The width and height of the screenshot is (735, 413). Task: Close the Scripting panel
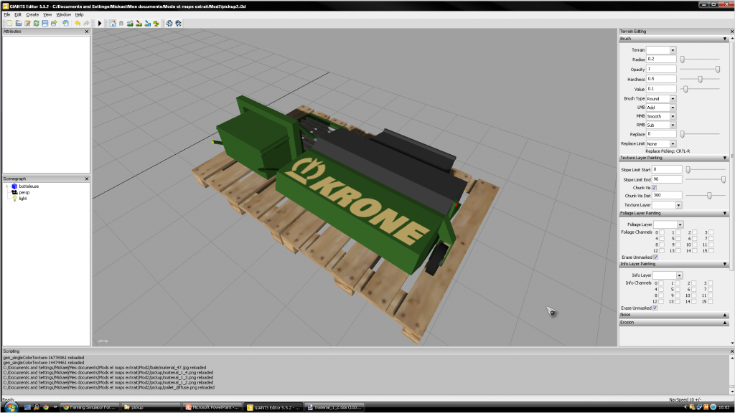pyautogui.click(x=731, y=351)
